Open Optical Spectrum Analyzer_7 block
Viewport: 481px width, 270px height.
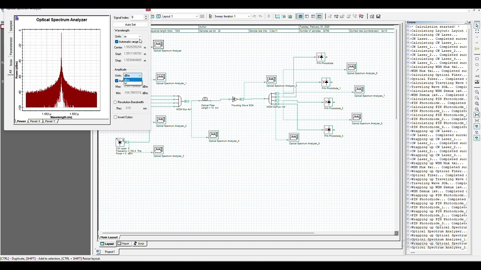tap(359, 90)
